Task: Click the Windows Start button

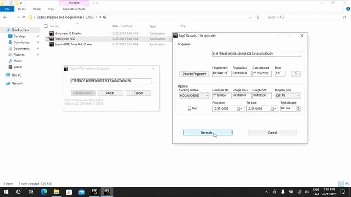Action: 6,192
